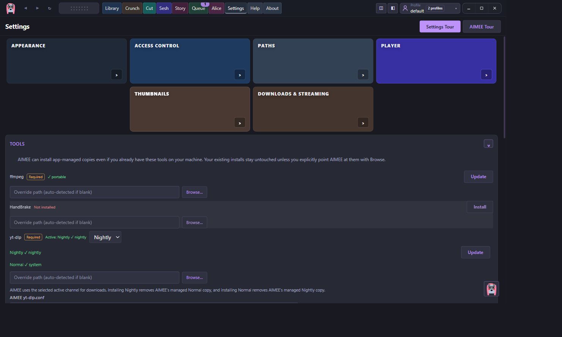Image resolution: width=562 pixels, height=337 pixels.
Task: Click the 'Active: Nightly ✓ nightly' status
Action: pos(66,237)
